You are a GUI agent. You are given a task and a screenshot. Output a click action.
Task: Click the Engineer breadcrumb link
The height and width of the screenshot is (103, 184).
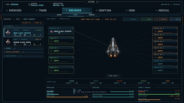click(x=7, y=19)
